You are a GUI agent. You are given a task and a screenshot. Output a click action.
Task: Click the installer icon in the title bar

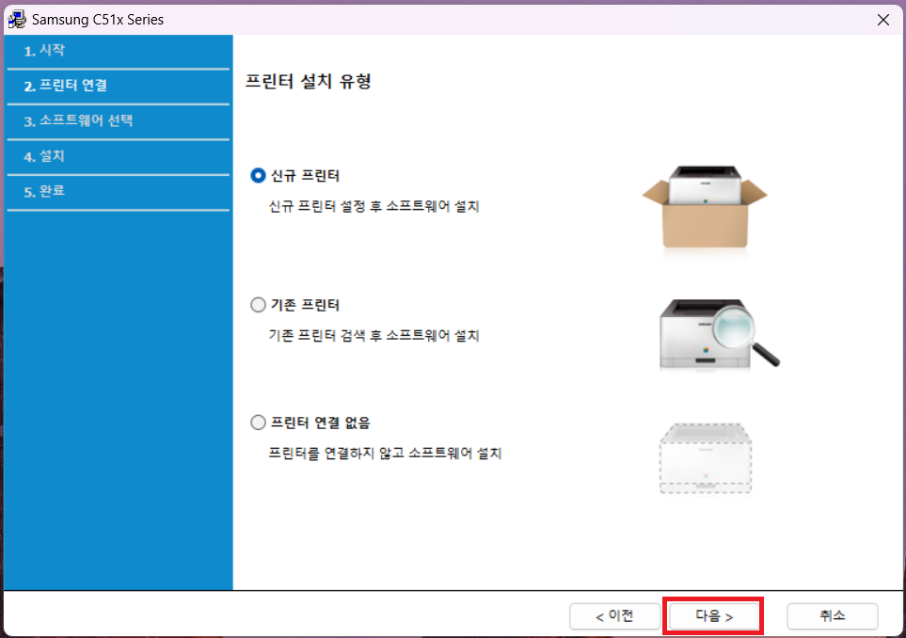click(x=17, y=19)
